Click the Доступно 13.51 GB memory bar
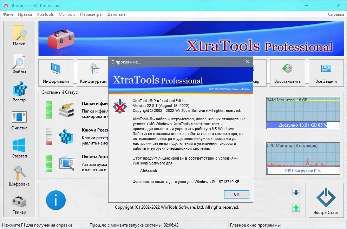 [x=303, y=125]
